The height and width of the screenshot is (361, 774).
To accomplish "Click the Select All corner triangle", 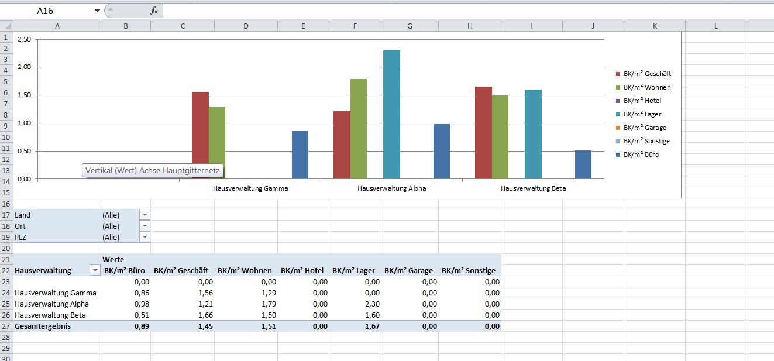I will 6,26.
